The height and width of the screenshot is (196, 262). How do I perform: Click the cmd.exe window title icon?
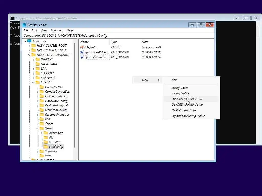pyautogui.click(x=13, y=18)
